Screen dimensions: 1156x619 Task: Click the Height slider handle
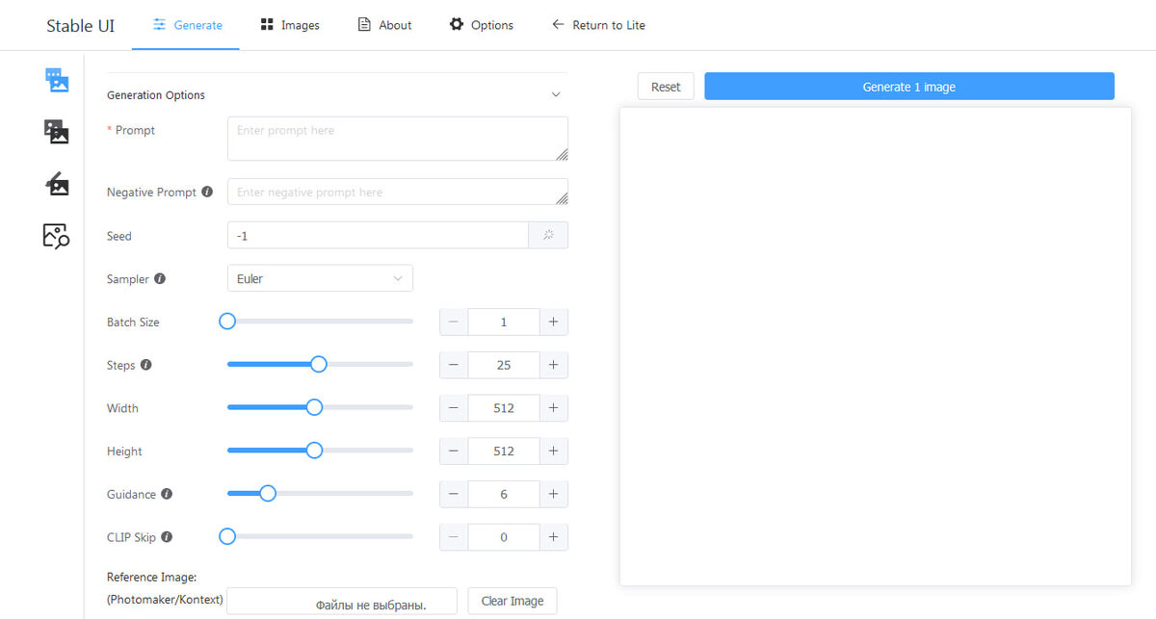point(314,450)
